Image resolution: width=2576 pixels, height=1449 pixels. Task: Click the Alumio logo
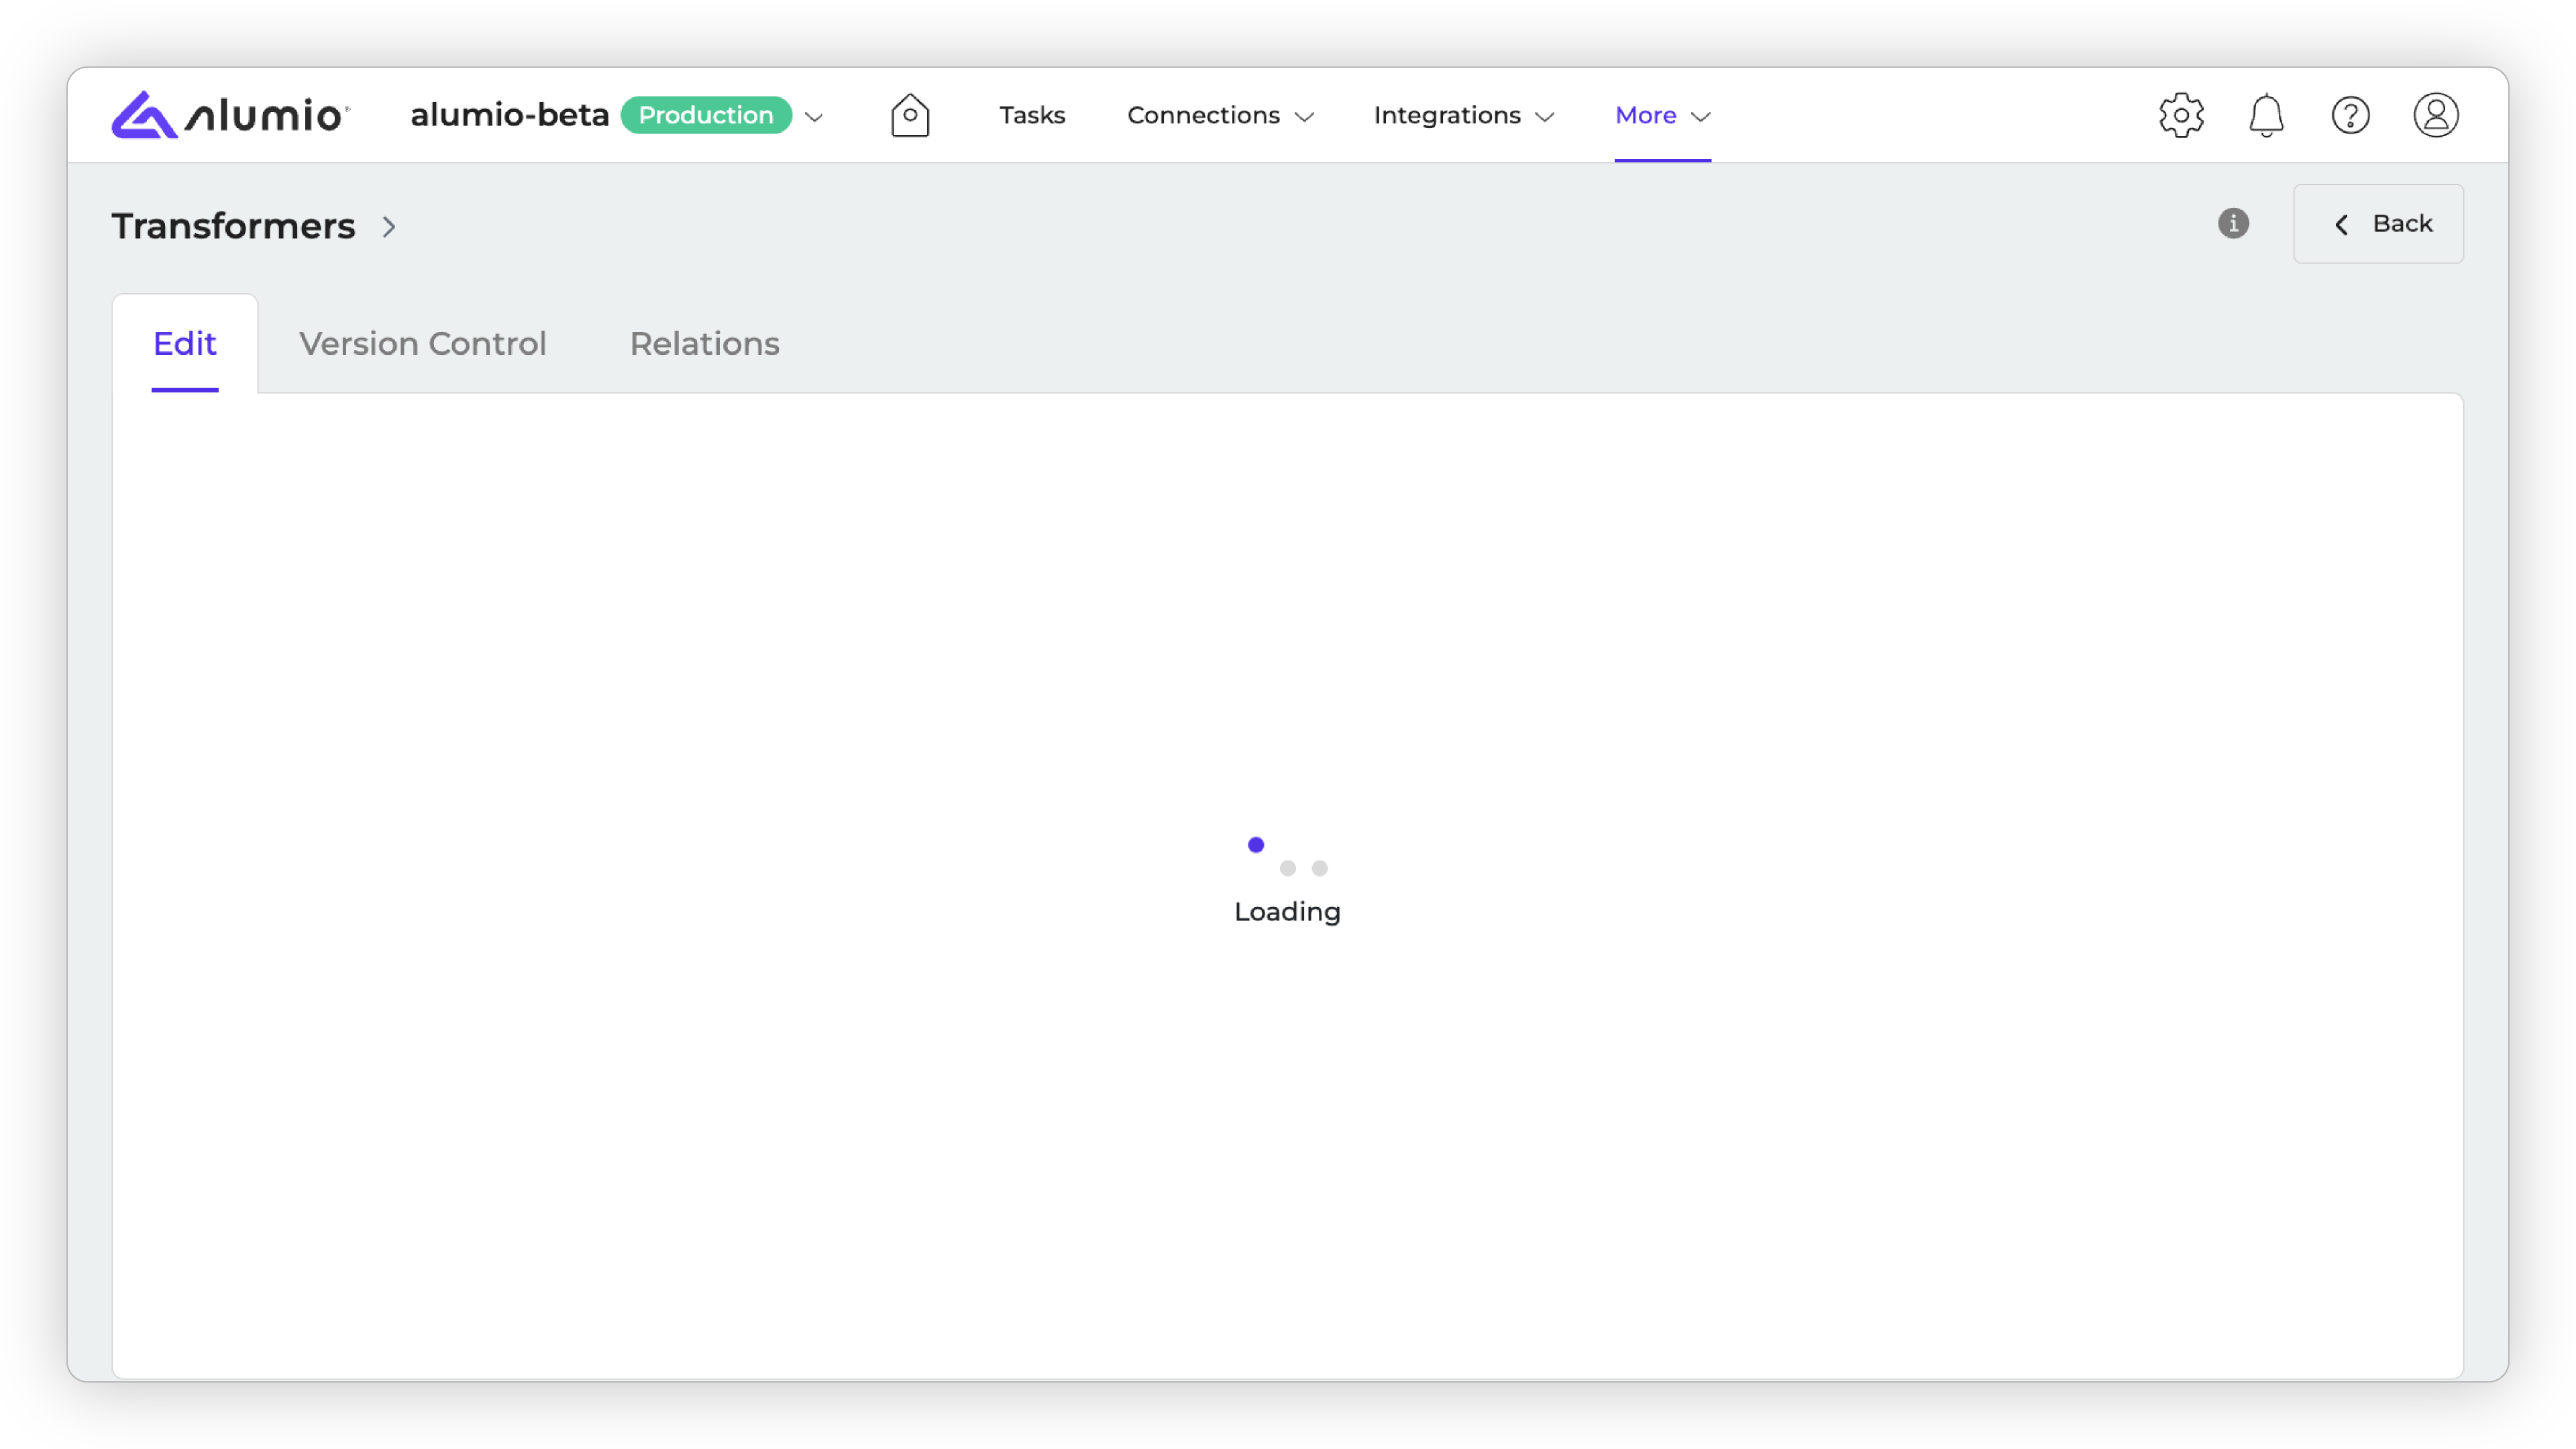230,115
